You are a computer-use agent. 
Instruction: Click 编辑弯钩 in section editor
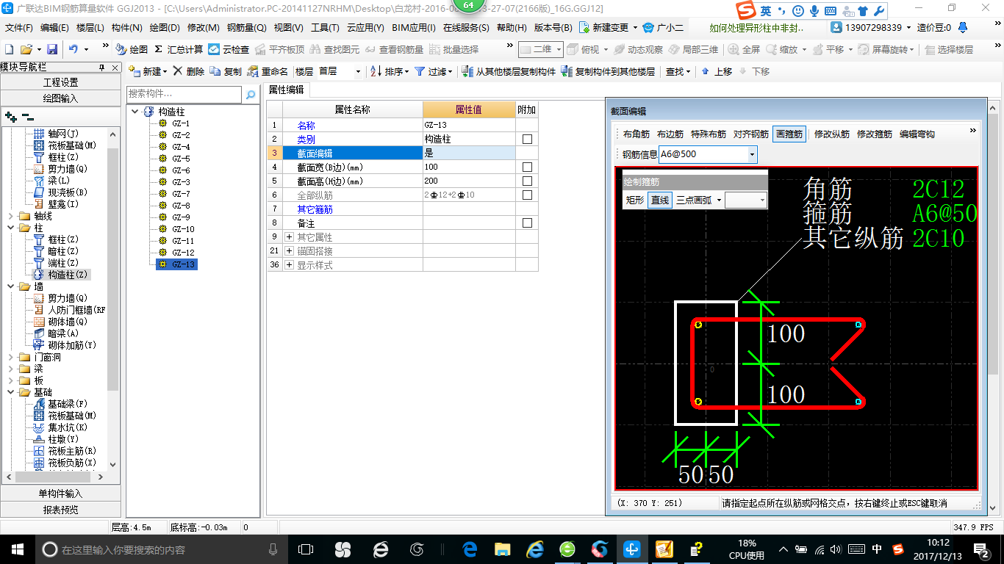pyautogui.click(x=917, y=134)
